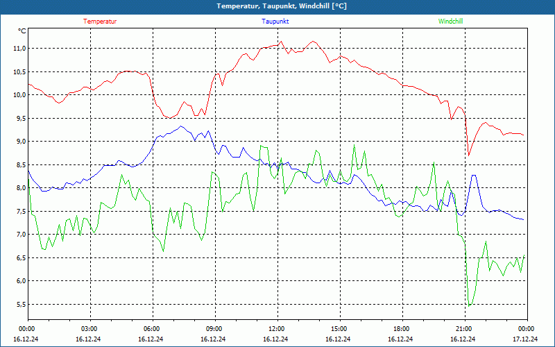This screenshot has height=347, width=555.
Task: Click the 21:00 time axis label
Action: click(x=465, y=329)
